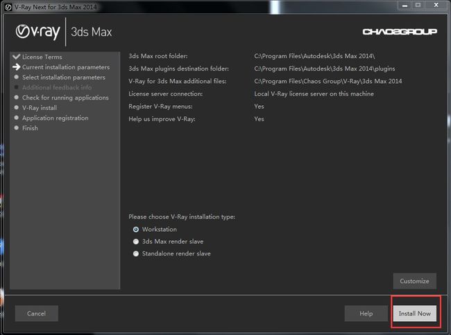Select Application registration step
This screenshot has height=335, width=451.
pos(56,118)
